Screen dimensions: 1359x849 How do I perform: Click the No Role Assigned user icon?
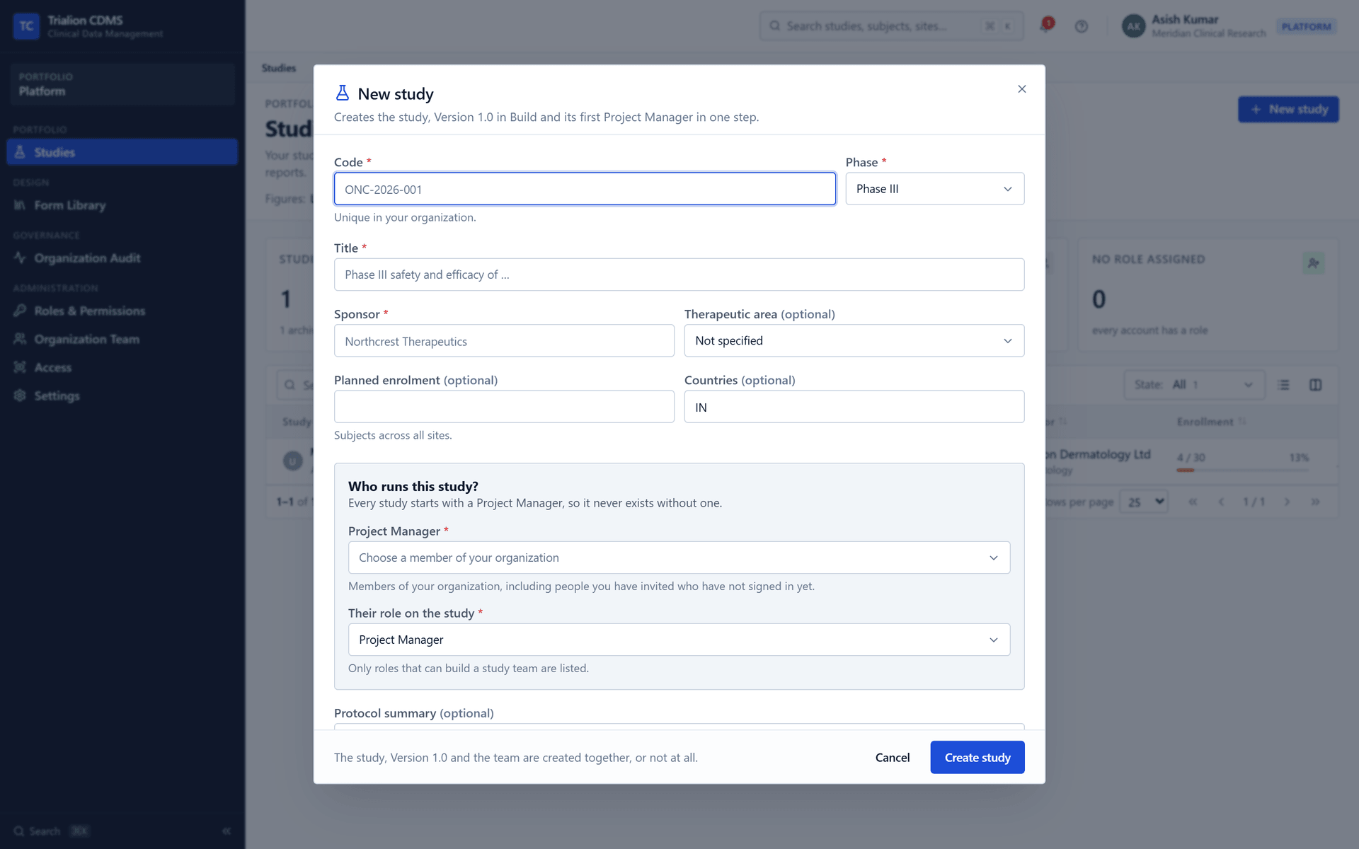[1313, 263]
